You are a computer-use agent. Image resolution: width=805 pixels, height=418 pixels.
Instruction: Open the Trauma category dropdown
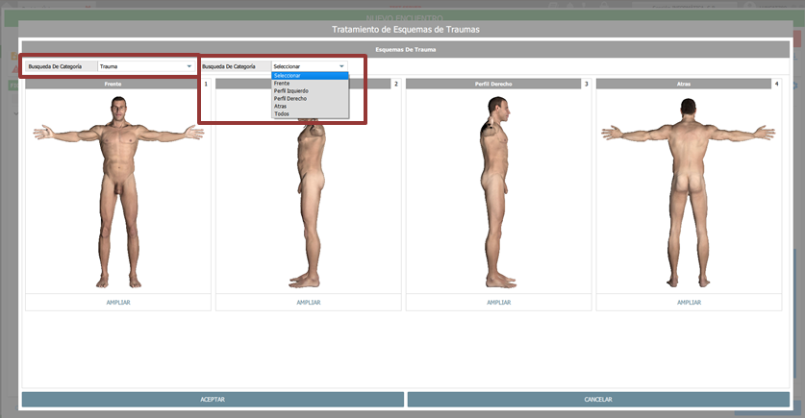click(145, 66)
